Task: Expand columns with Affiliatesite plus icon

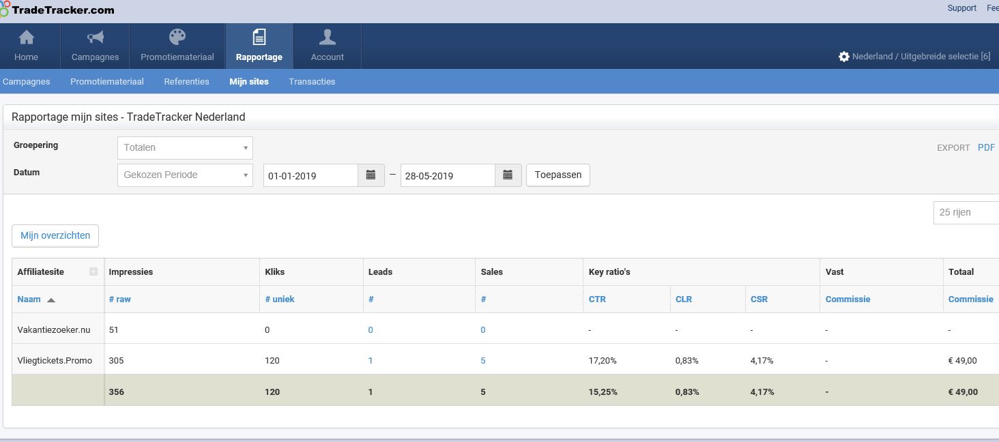Action: [93, 271]
